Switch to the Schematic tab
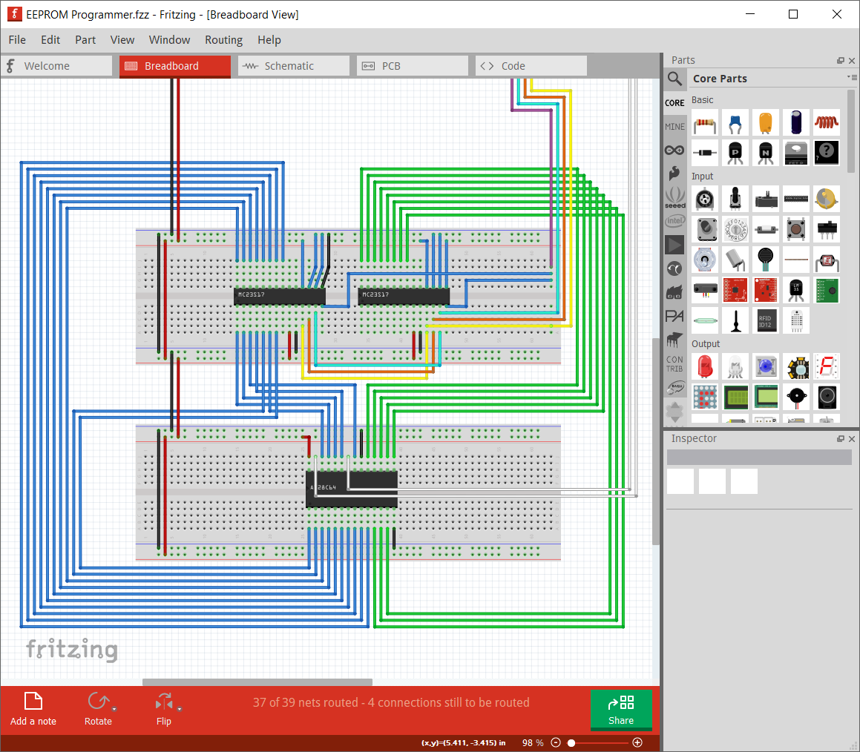The image size is (860, 752). coord(294,66)
